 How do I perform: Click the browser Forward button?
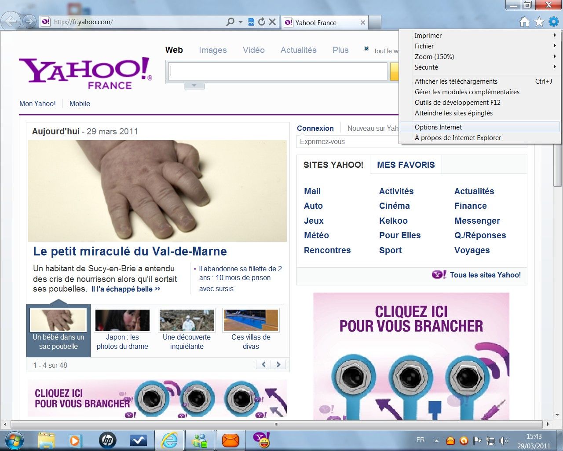point(29,22)
